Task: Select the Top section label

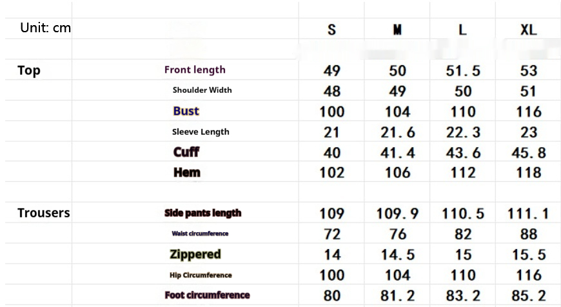Action: 29,70
